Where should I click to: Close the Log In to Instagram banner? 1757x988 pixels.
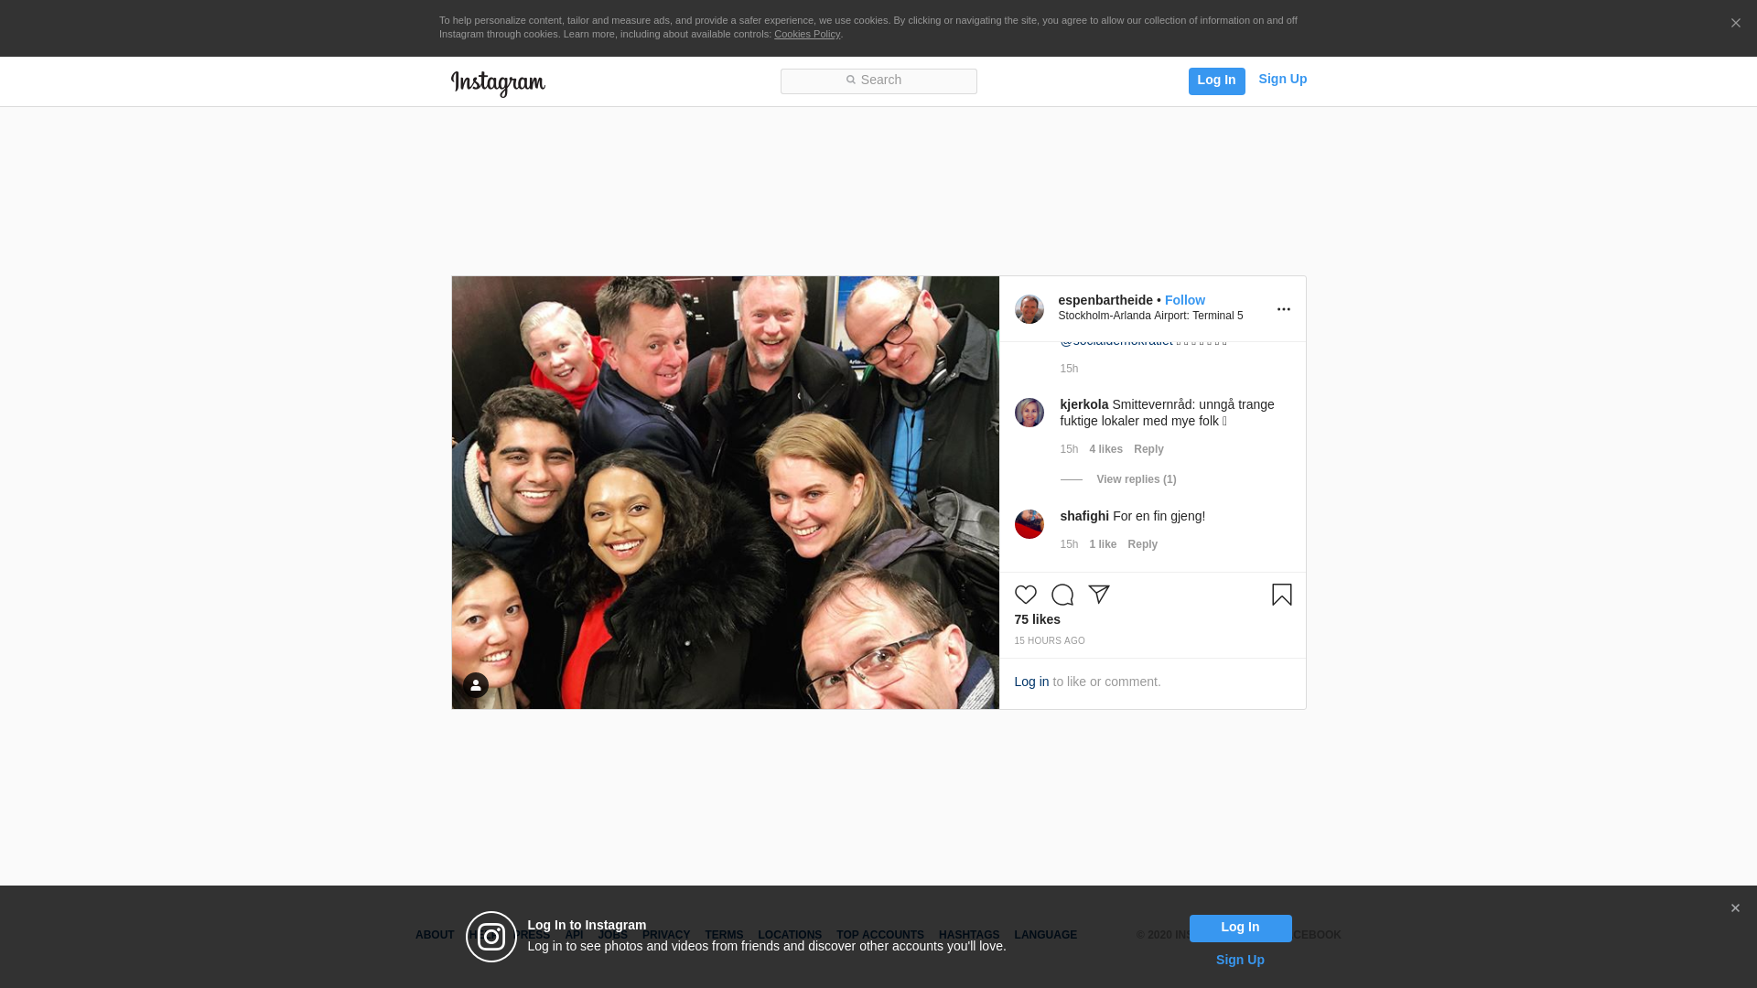click(x=1735, y=908)
